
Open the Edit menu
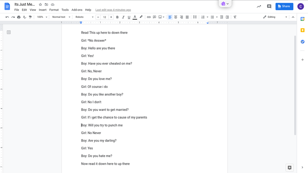tap(24, 10)
